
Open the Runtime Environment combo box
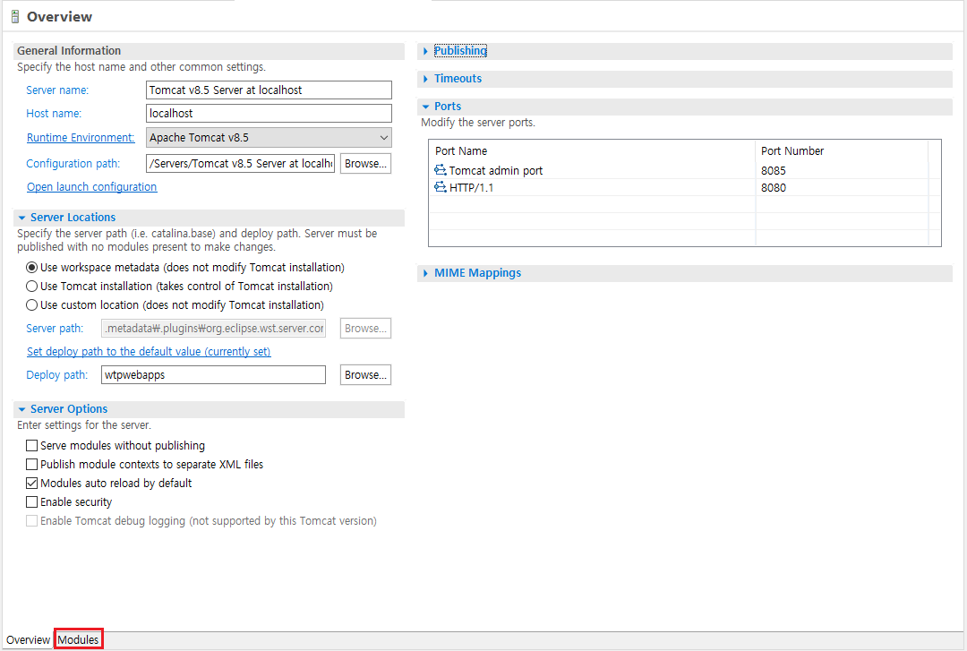click(x=269, y=138)
